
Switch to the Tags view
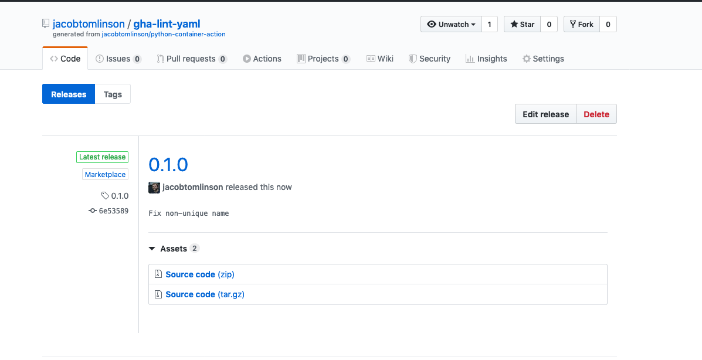(x=113, y=94)
